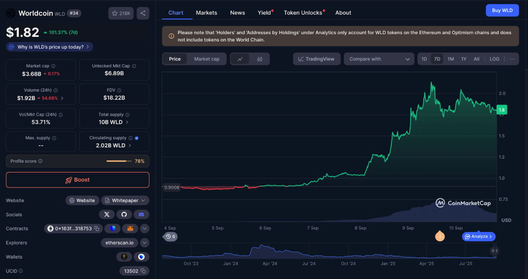Viewport: 528px width, 279px height.
Task: Expand Circulating supply 2.02B WLD arrow
Action: tap(130, 145)
